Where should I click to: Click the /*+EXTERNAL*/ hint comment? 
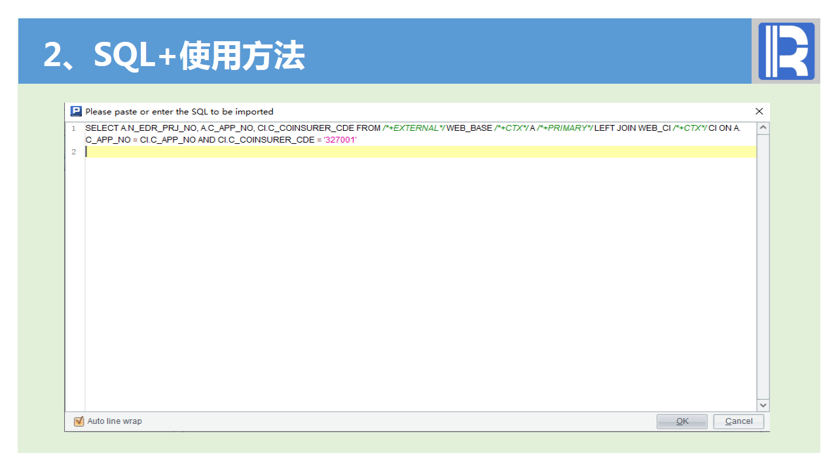click(413, 128)
